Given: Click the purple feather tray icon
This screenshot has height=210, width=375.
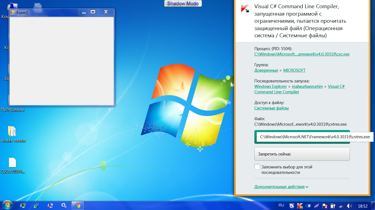Looking at the screenshot, I should pyautogui.click(x=316, y=206).
